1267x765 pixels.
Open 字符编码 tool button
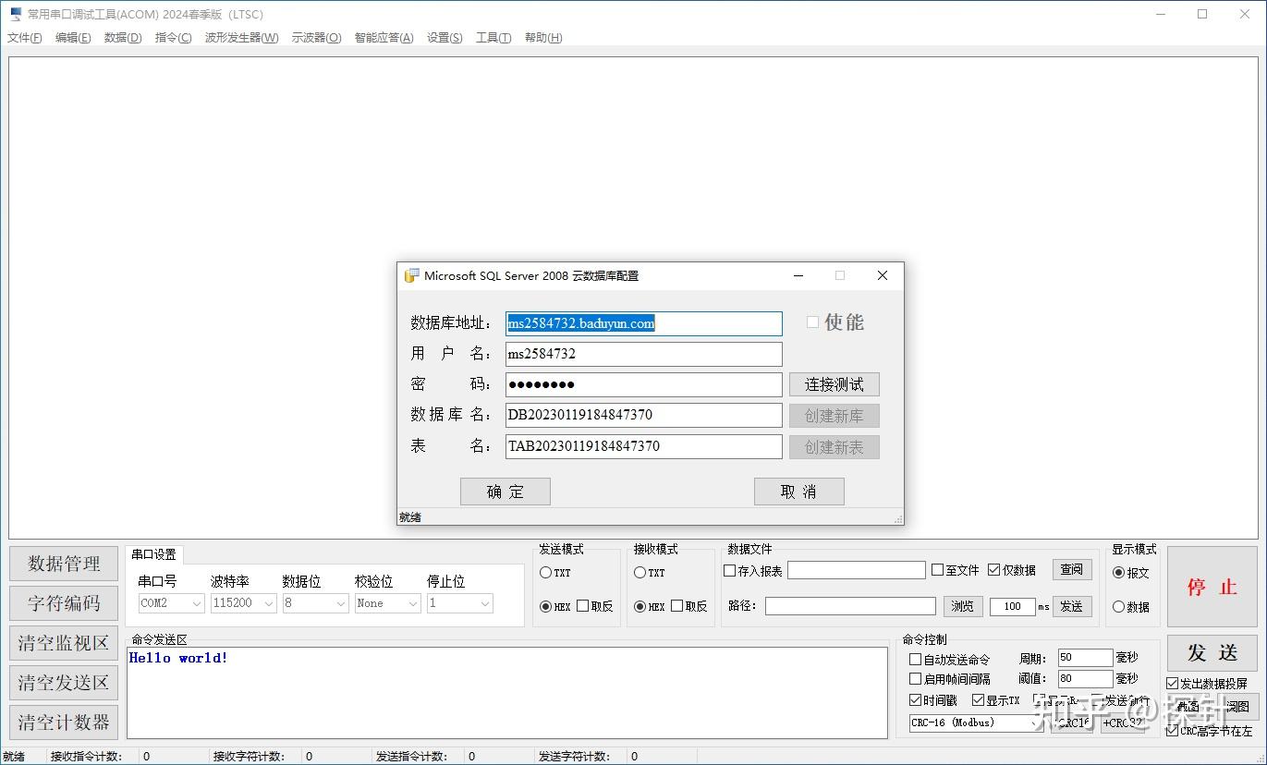[x=64, y=603]
